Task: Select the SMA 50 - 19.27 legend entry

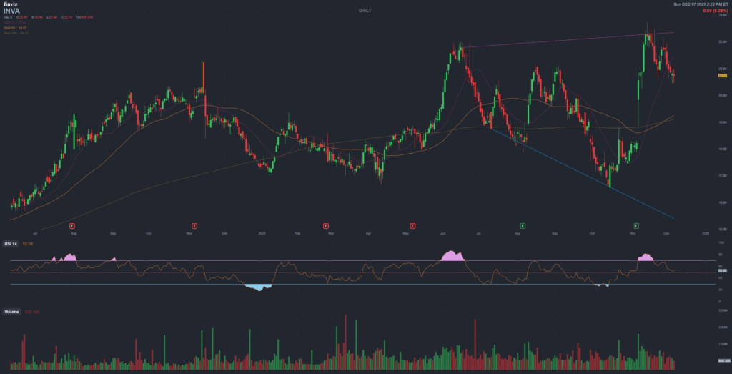Action: point(16,28)
